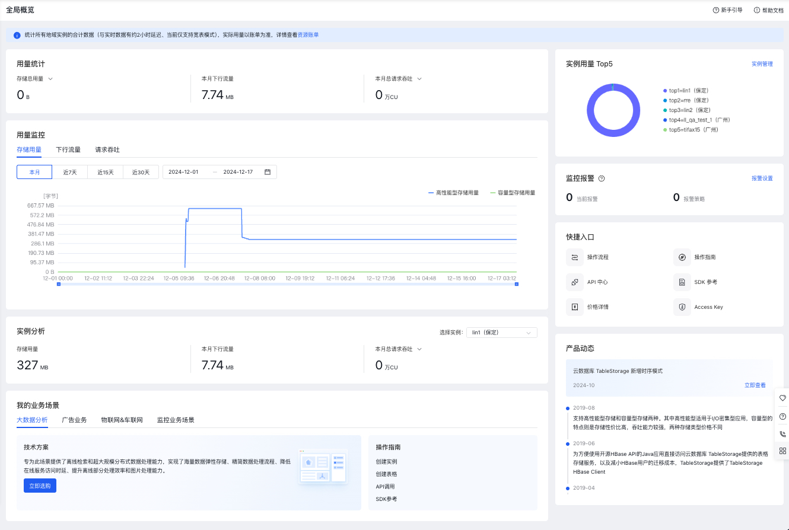Open API 中心 icon
The width and height of the screenshot is (789, 530).
pyautogui.click(x=575, y=282)
